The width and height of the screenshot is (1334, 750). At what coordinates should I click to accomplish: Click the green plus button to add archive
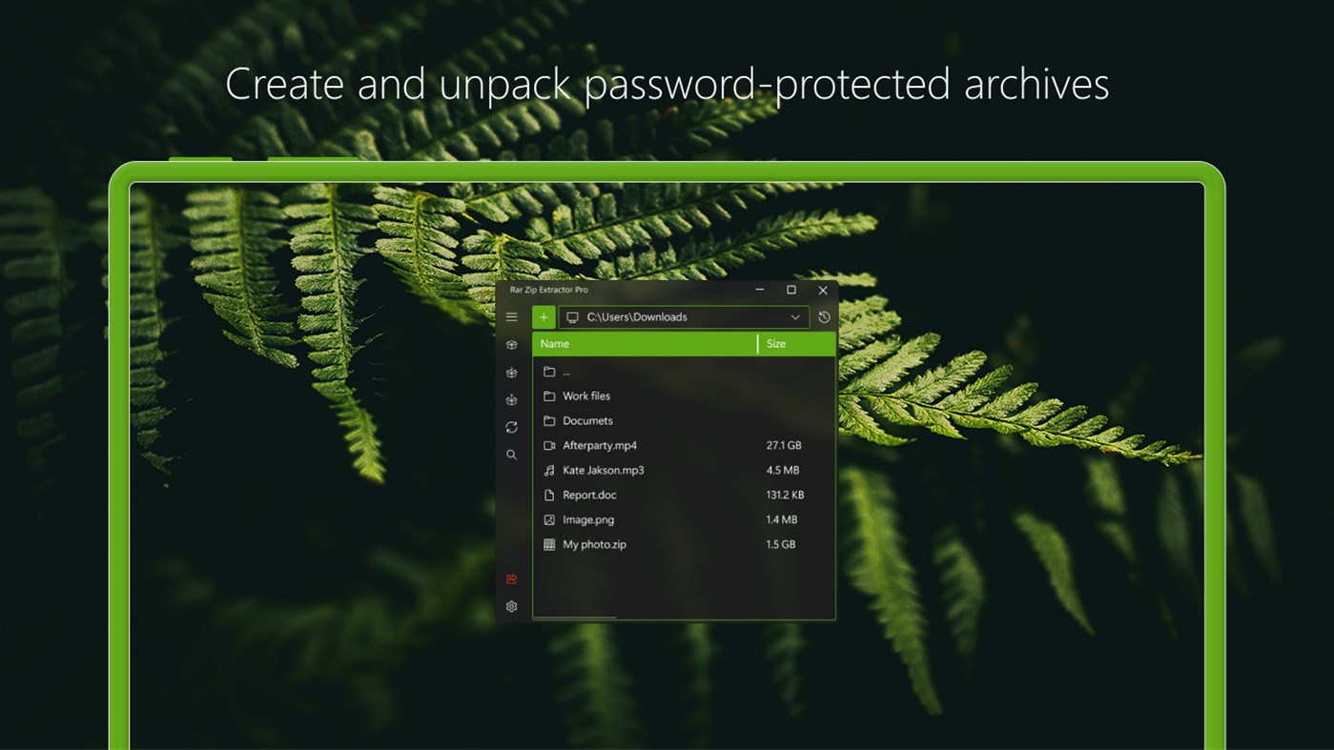click(x=543, y=316)
